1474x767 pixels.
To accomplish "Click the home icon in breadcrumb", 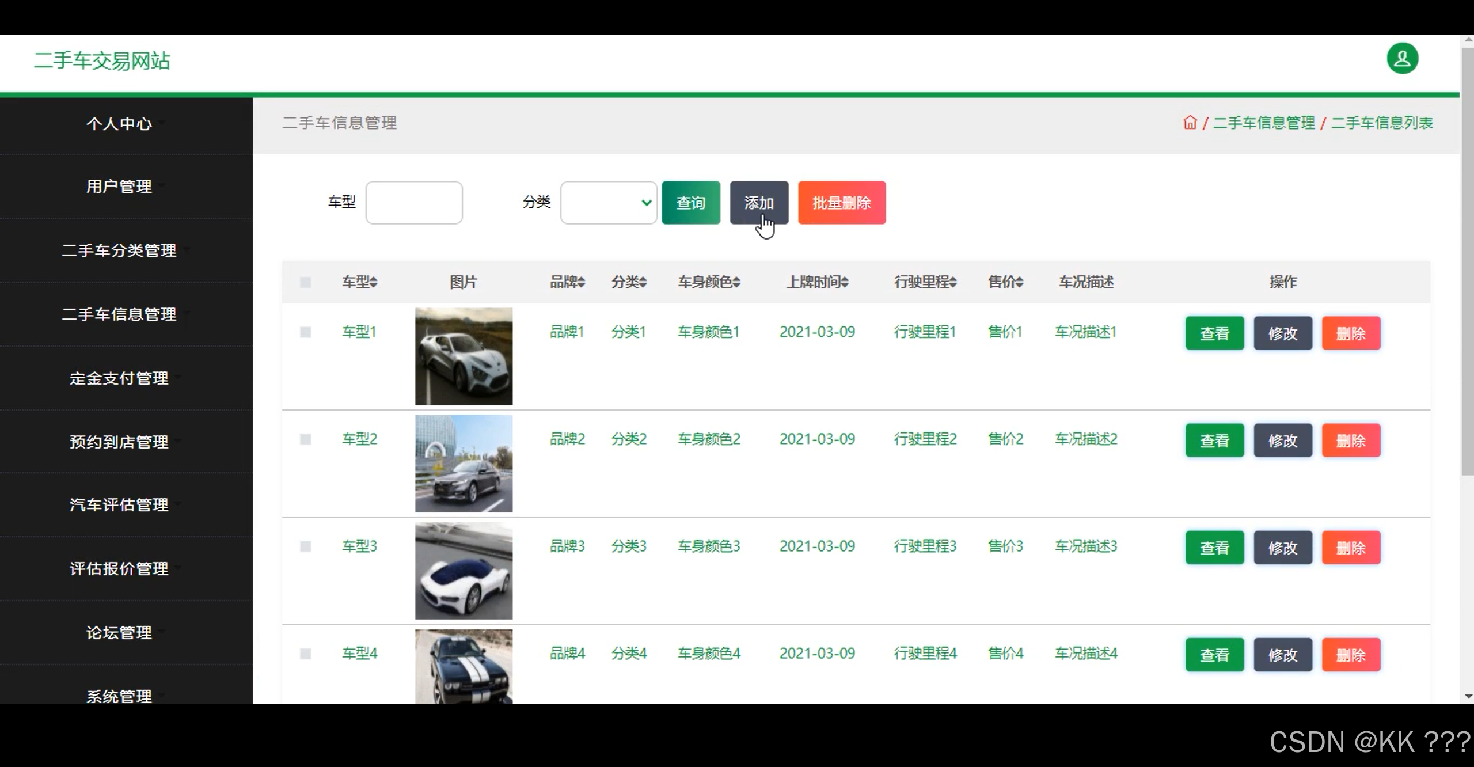I will [1190, 123].
